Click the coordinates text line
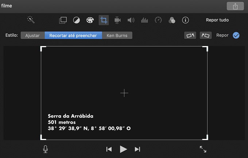The height and width of the screenshot is (158, 248). (89, 128)
